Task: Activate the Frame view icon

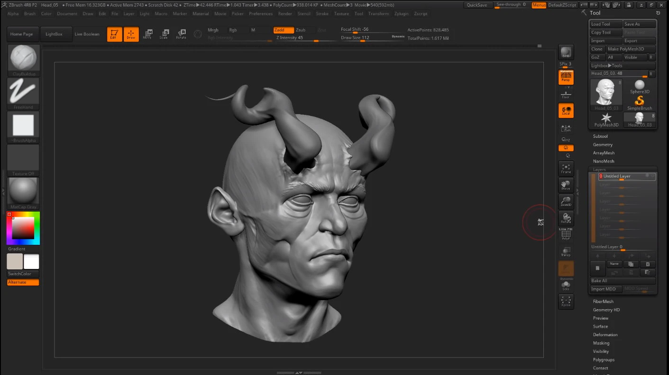Action: [x=566, y=168]
